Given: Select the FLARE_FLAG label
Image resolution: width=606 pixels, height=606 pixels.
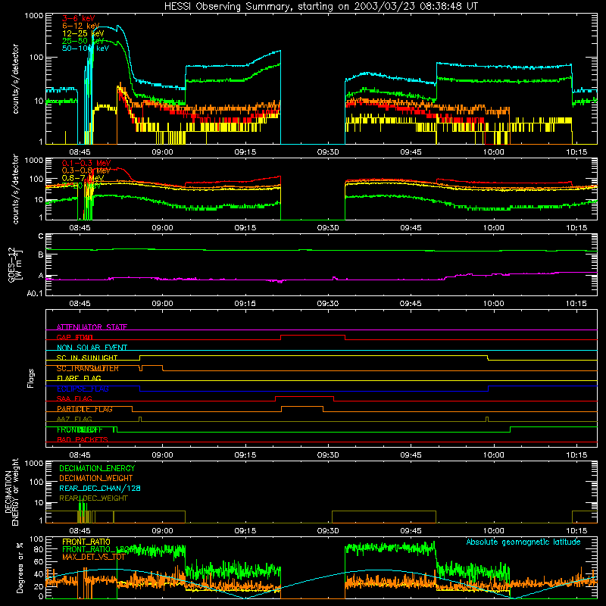Looking at the screenshot, I should click(79, 378).
